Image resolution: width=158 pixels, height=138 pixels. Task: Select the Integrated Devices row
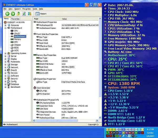coord(66,112)
